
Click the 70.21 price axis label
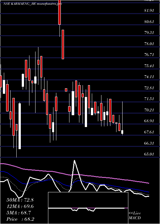click(x=149, y=110)
